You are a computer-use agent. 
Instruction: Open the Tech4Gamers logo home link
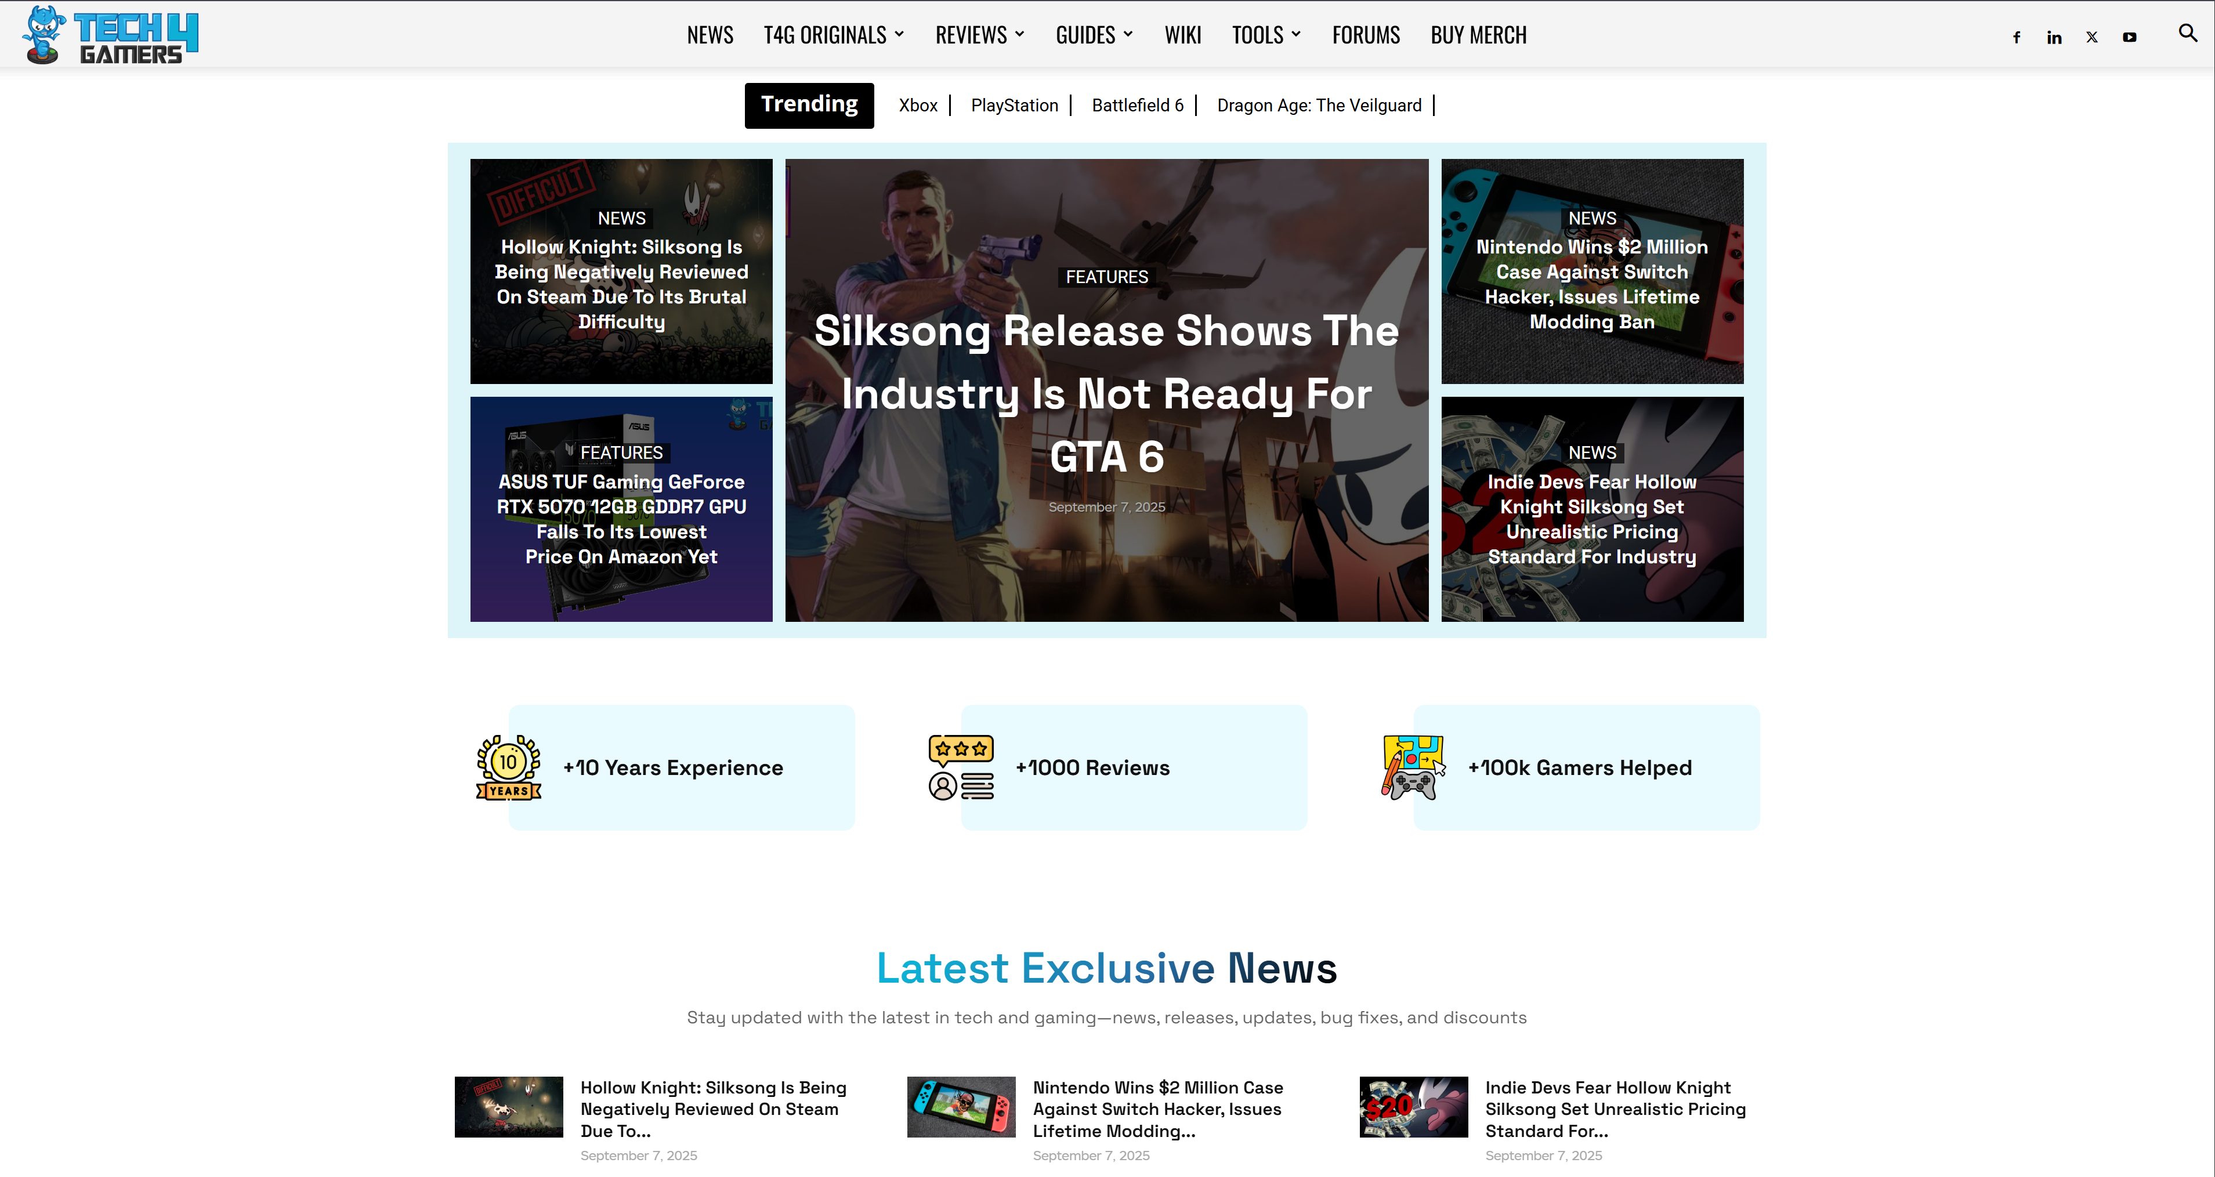pos(110,34)
